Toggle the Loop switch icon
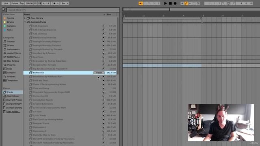The height and width of the screenshot is (146, 260). [x=228, y=3]
